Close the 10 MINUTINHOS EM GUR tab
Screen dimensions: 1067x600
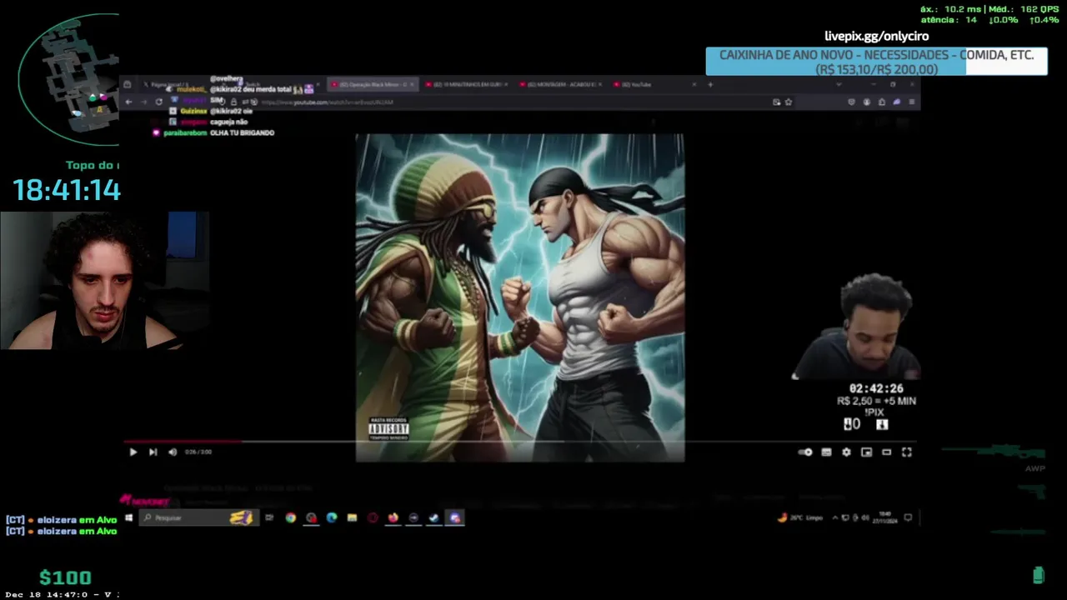tap(505, 84)
